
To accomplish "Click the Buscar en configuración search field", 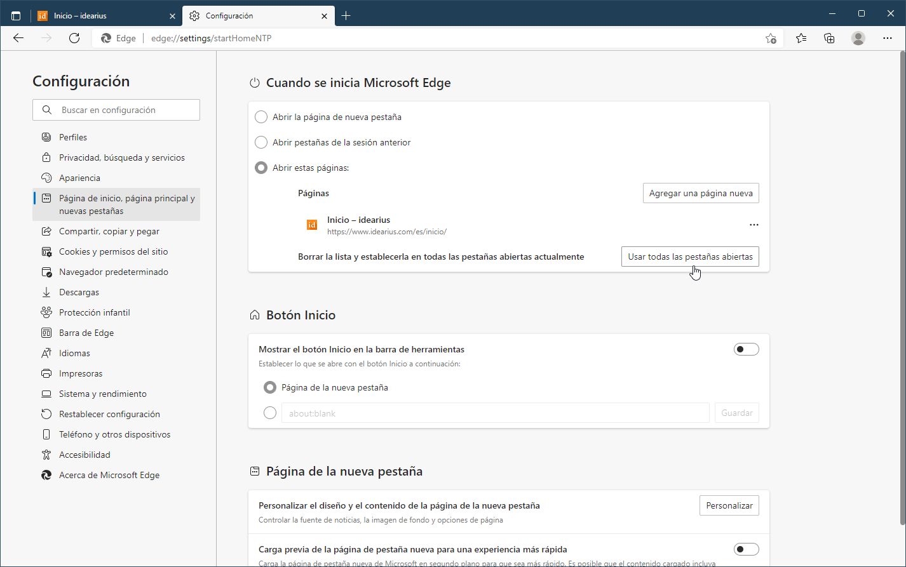I will click(x=116, y=109).
